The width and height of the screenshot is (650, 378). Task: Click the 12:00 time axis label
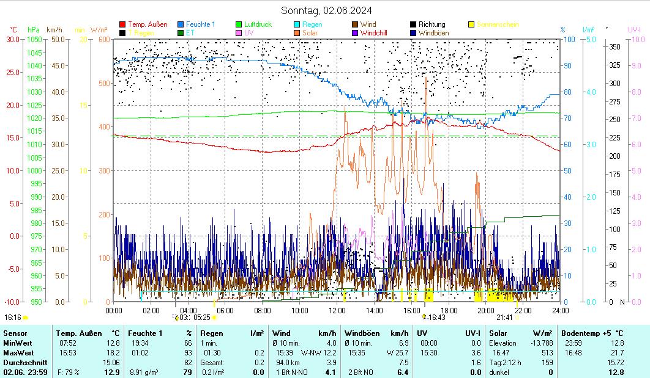337,310
